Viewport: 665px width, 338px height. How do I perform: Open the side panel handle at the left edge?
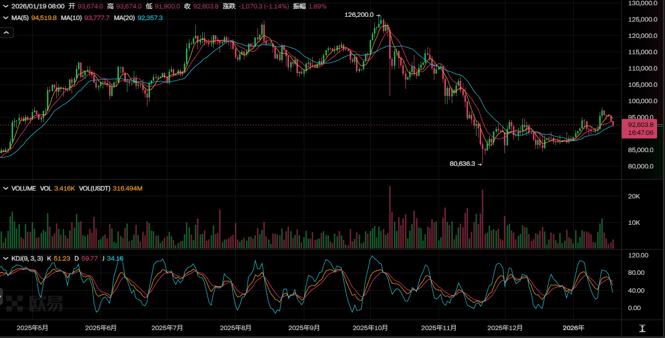tap(2, 297)
